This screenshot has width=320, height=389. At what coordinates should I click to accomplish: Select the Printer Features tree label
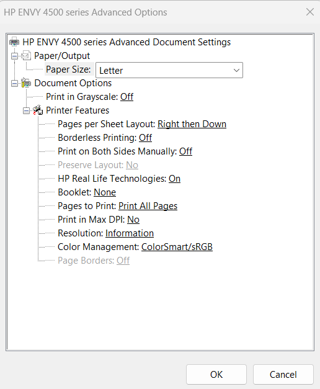78,110
